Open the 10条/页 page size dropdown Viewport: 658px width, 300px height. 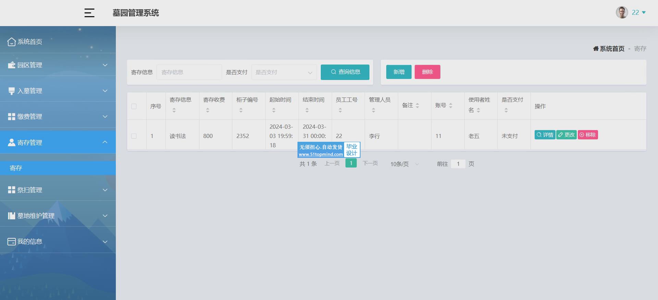click(404, 164)
